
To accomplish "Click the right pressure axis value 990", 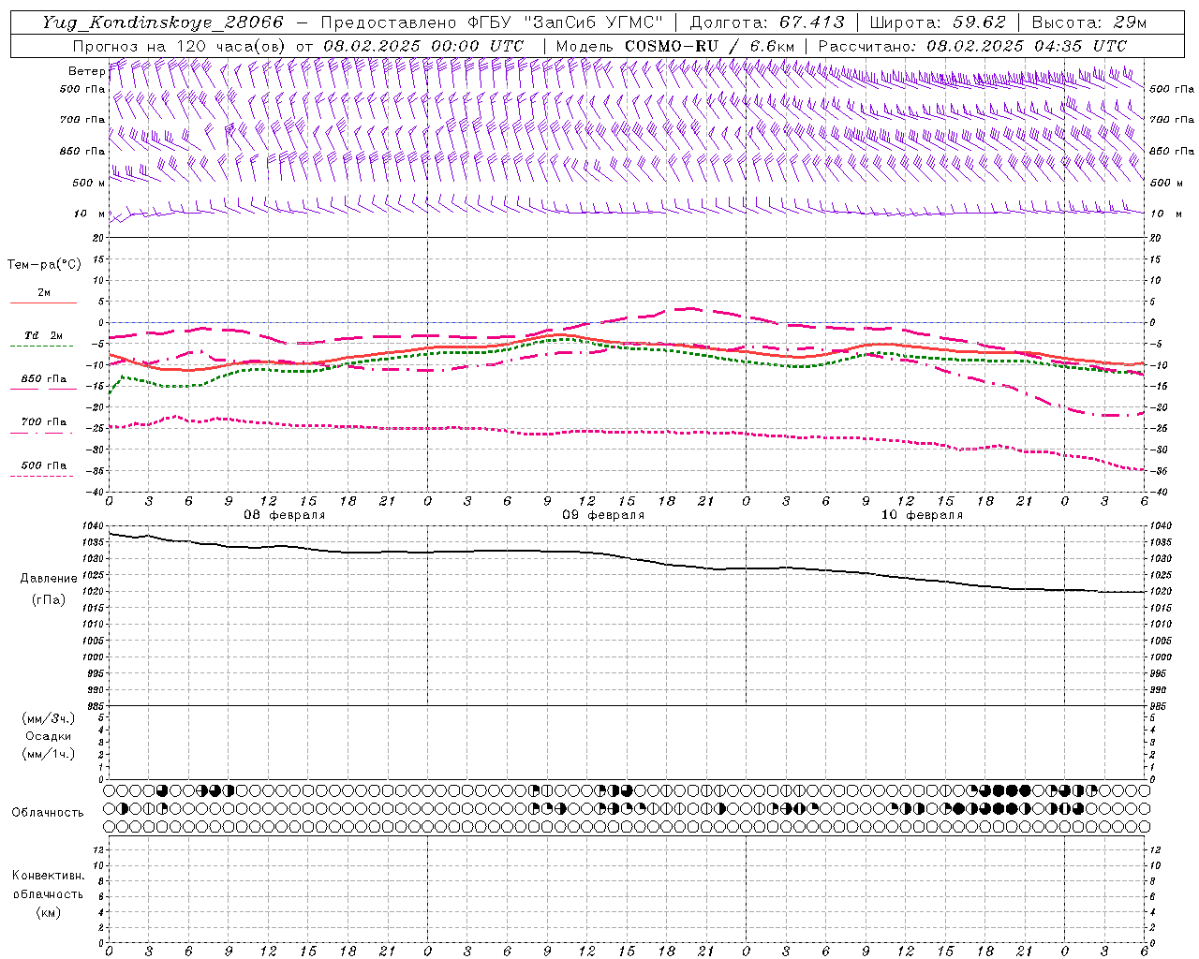I will [x=1160, y=690].
